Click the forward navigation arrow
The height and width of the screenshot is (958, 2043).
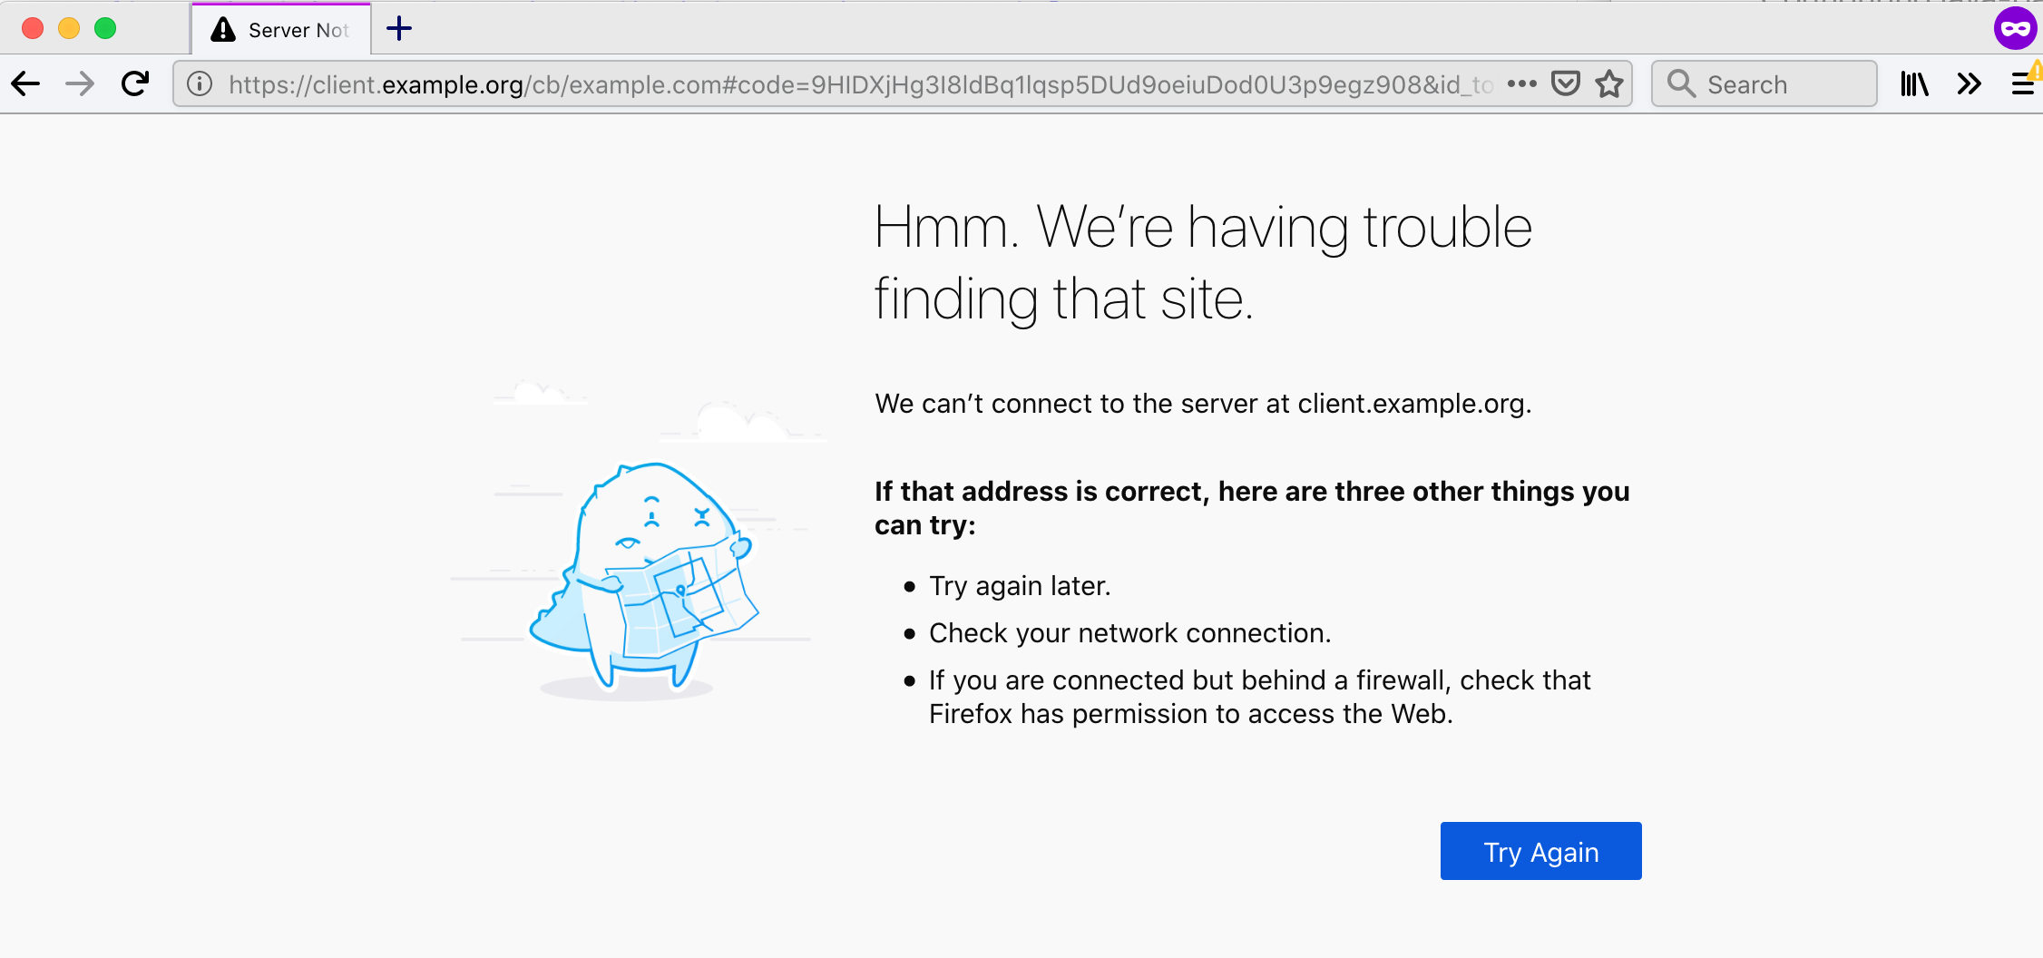pos(80,84)
